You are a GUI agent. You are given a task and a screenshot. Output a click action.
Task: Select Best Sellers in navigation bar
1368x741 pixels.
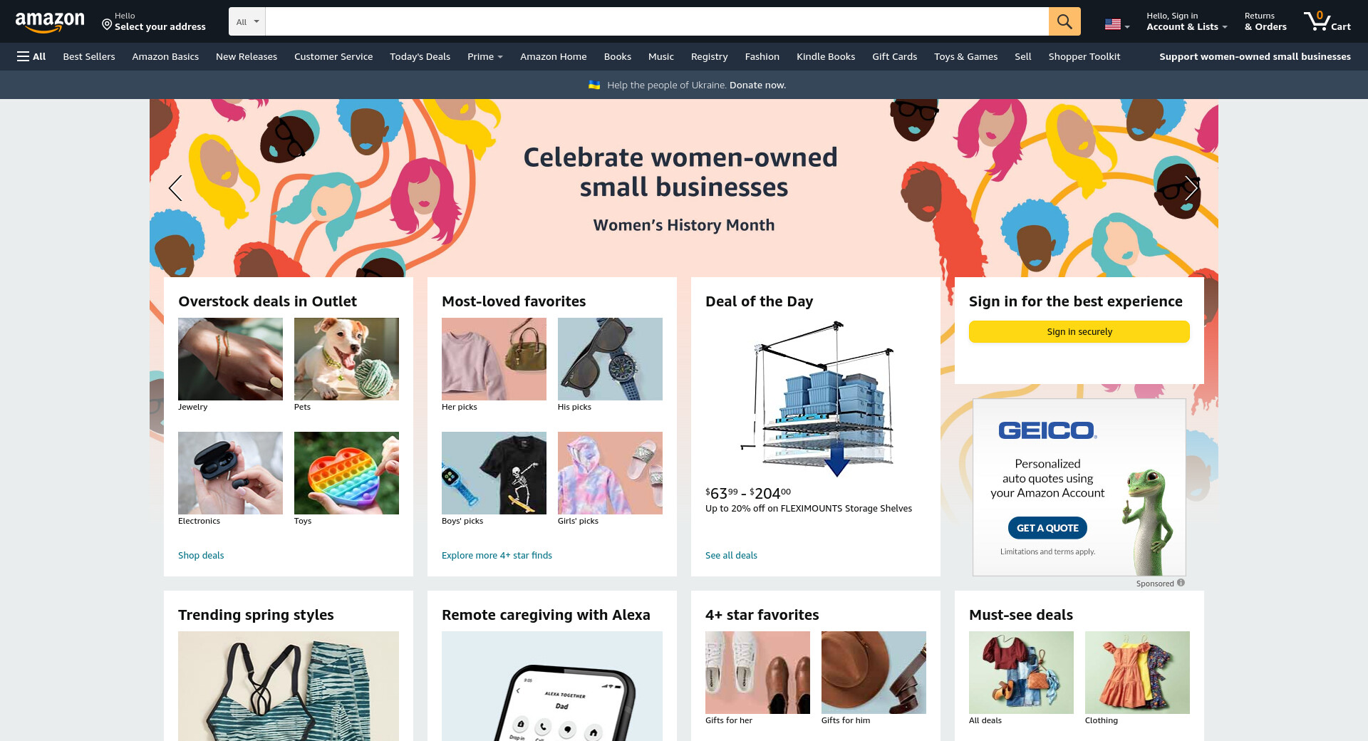[89, 56]
